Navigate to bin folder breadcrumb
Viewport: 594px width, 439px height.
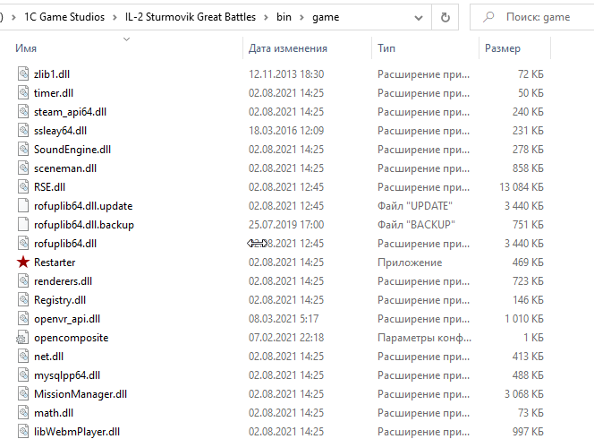(284, 17)
